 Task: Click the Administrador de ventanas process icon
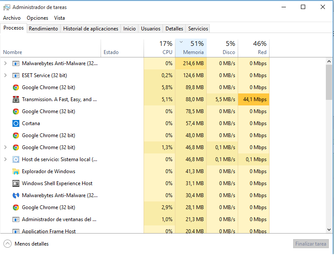pyautogui.click(x=16, y=219)
